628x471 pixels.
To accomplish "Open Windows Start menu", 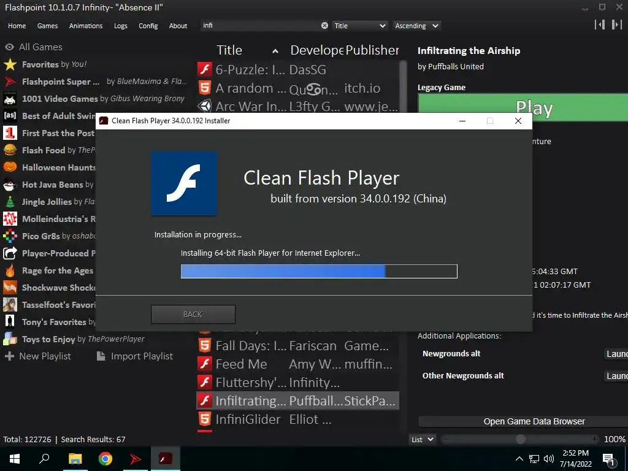I will click(x=15, y=459).
